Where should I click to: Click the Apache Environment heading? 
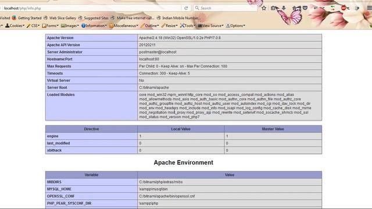(184, 163)
